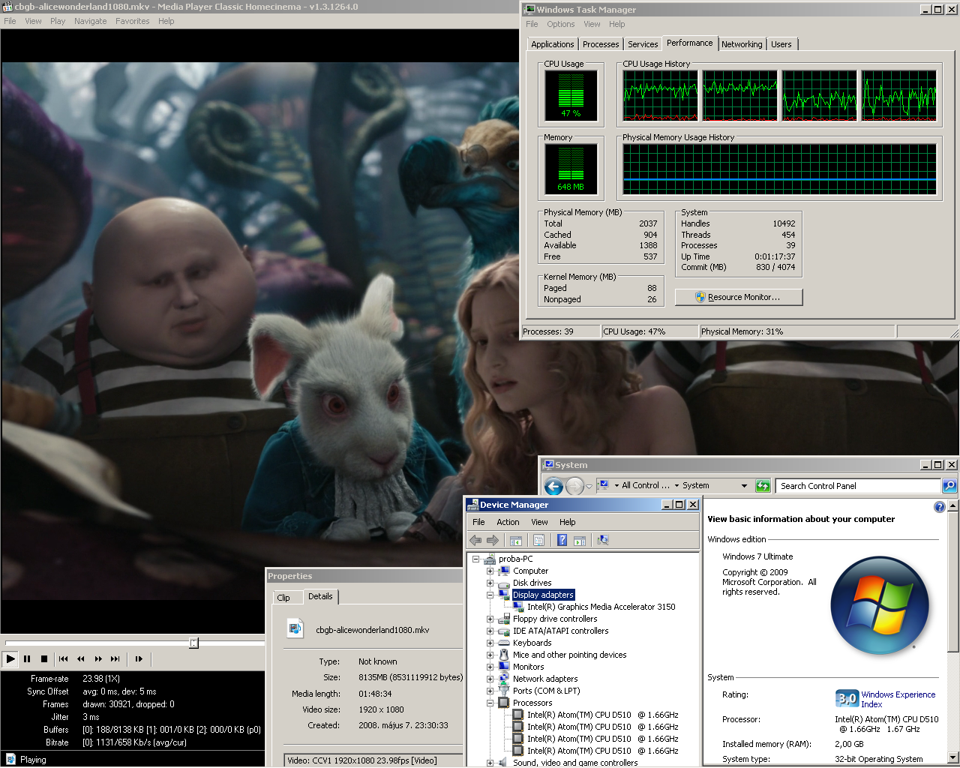Switch to Processes tab in Task Manager
Screen dimensions: 960x768
pos(601,44)
